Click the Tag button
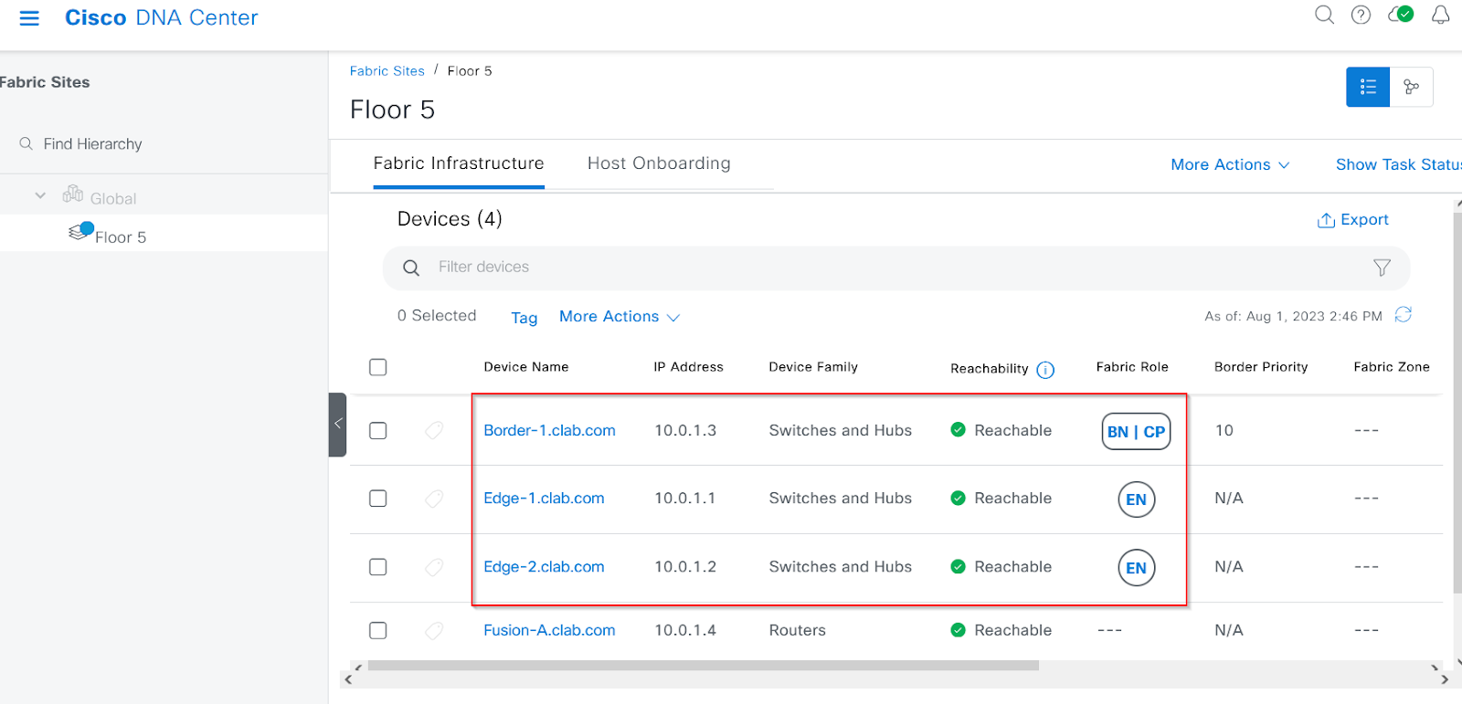The image size is (1462, 704). [524, 318]
